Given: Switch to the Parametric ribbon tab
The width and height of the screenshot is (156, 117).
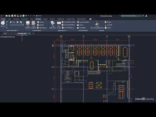Looking at the screenshot, I should click(24, 19).
